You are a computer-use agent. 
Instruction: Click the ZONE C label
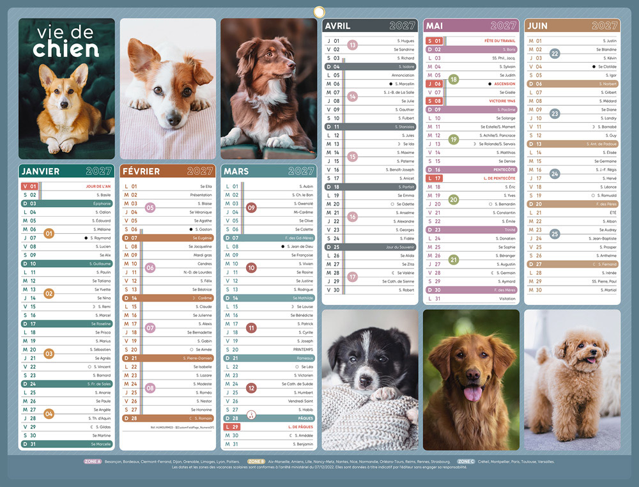point(466,461)
